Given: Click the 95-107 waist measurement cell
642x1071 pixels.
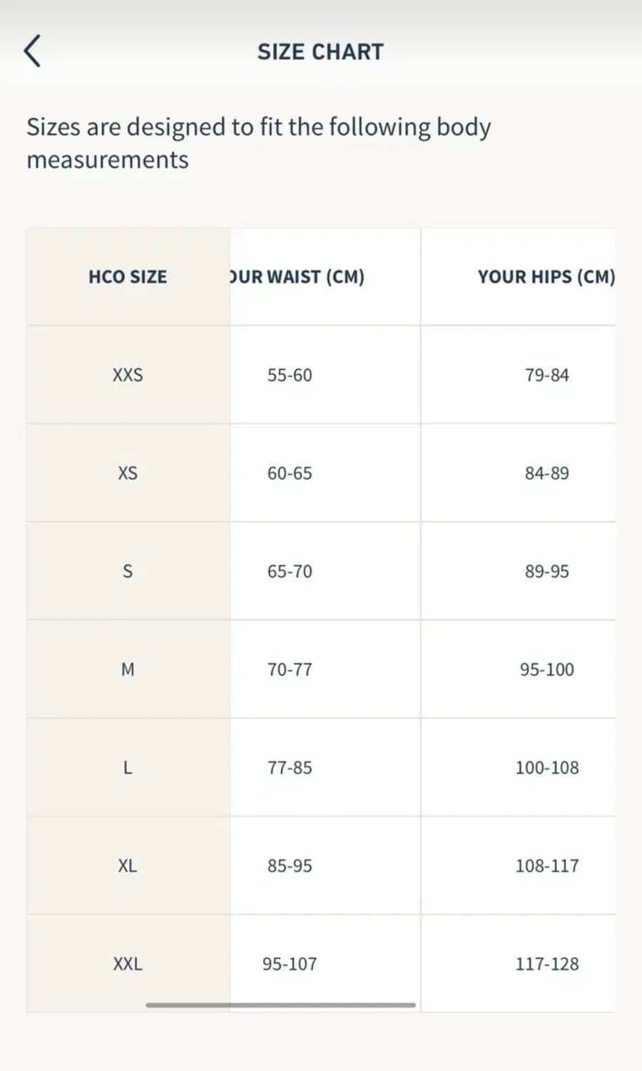Looking at the screenshot, I should (290, 964).
